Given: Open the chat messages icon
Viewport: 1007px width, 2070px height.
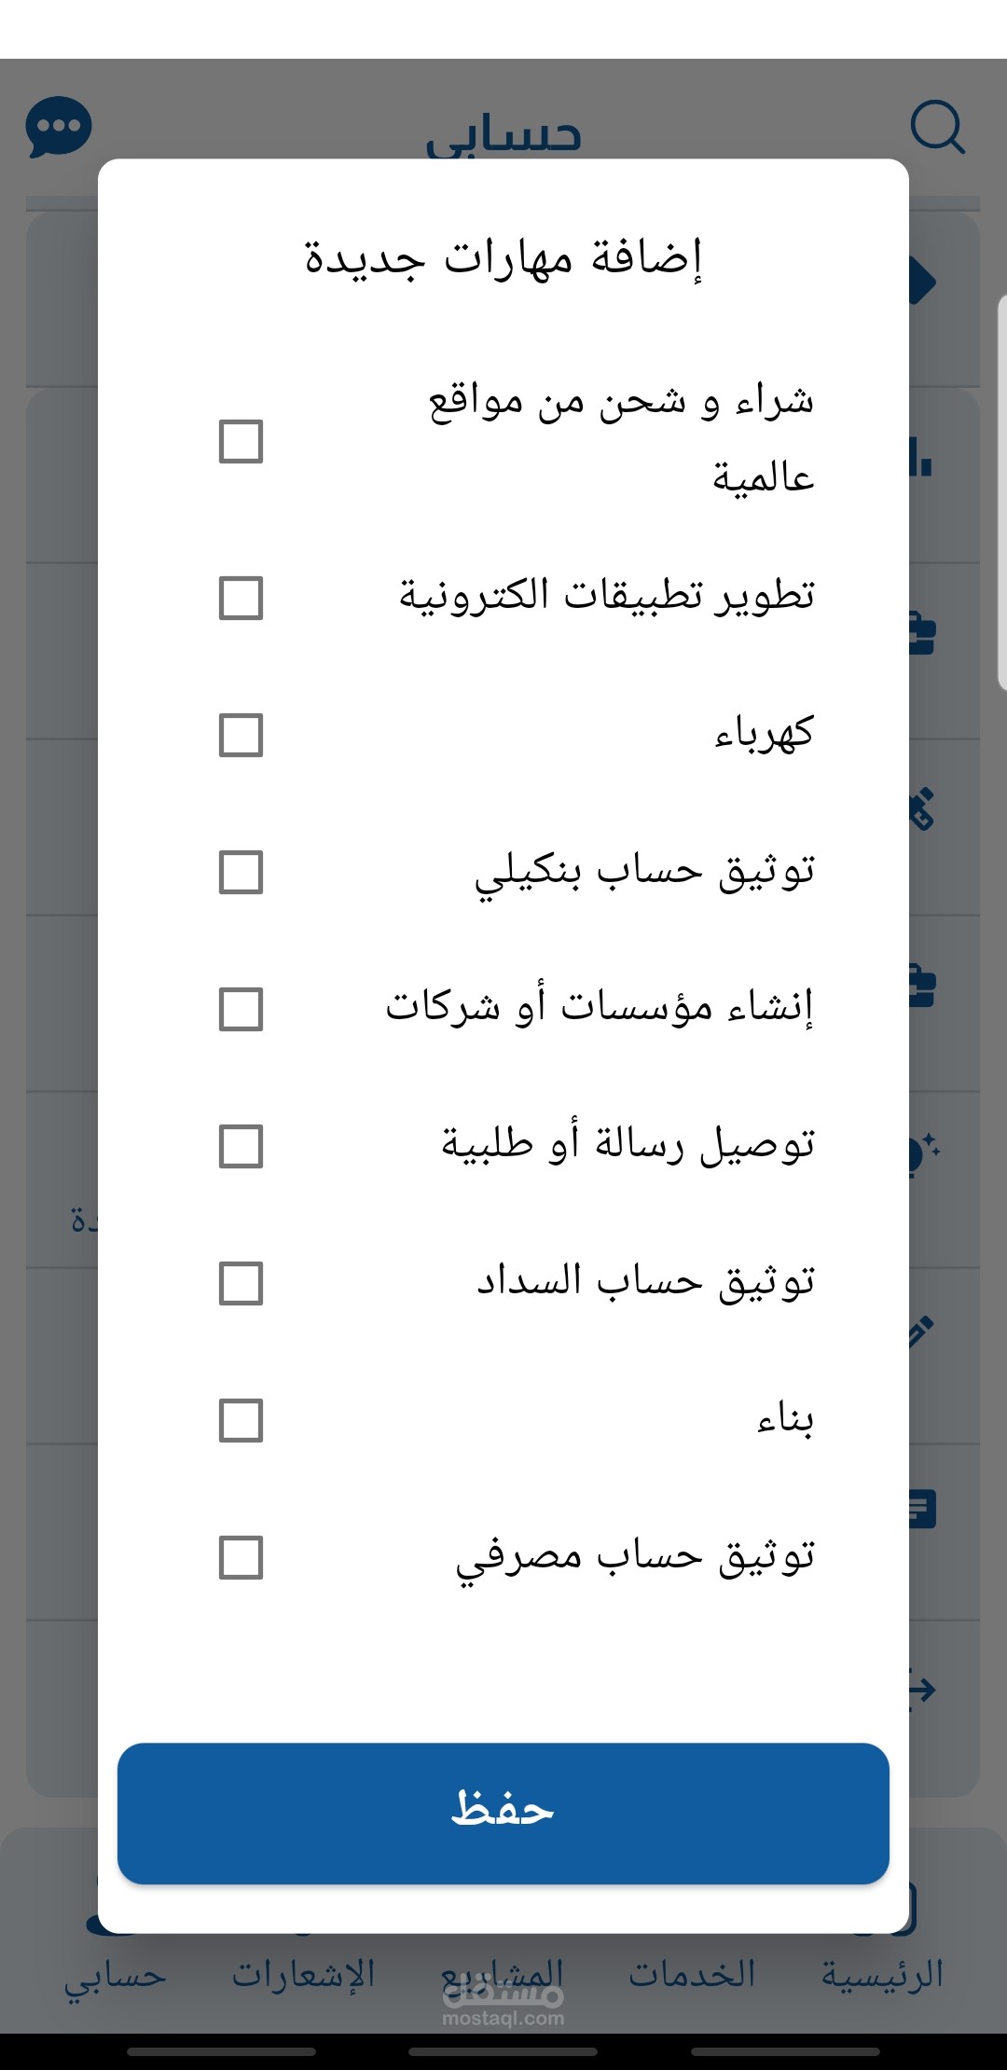Looking at the screenshot, I should (x=59, y=127).
